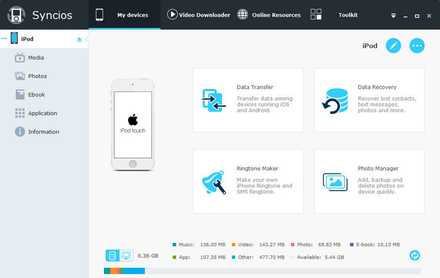Open the Data Transfer card
This screenshot has height=278, width=440.
coord(248,100)
